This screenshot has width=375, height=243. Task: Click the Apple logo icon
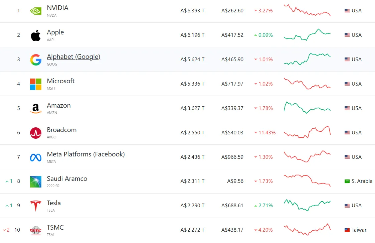(36, 35)
